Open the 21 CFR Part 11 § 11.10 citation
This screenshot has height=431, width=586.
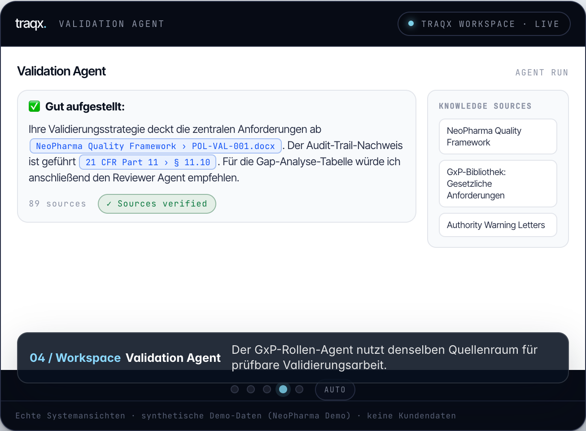coord(148,162)
